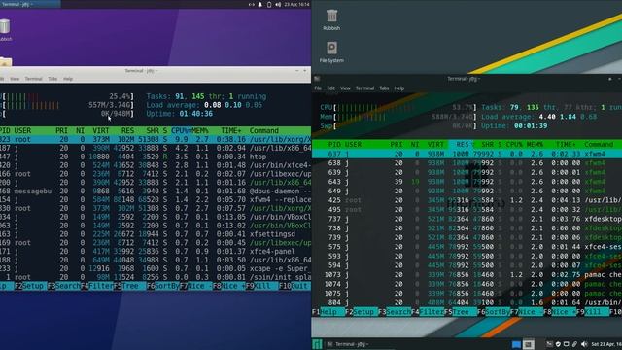
Task: Click the Manjaro start menu icon
Action: pos(317,344)
